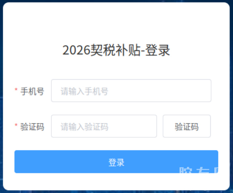Click the 验证码 label left of input

[x=32, y=127]
